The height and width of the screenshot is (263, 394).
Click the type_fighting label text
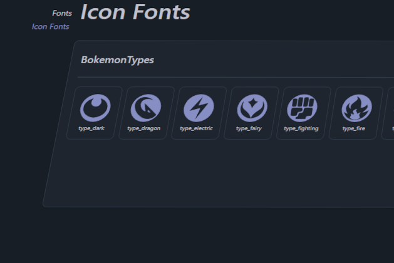301,128
